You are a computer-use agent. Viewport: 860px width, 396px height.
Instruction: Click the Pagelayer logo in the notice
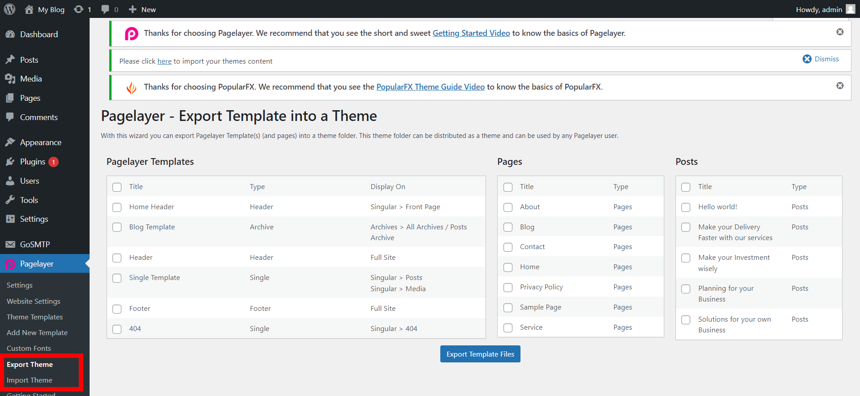(x=131, y=34)
